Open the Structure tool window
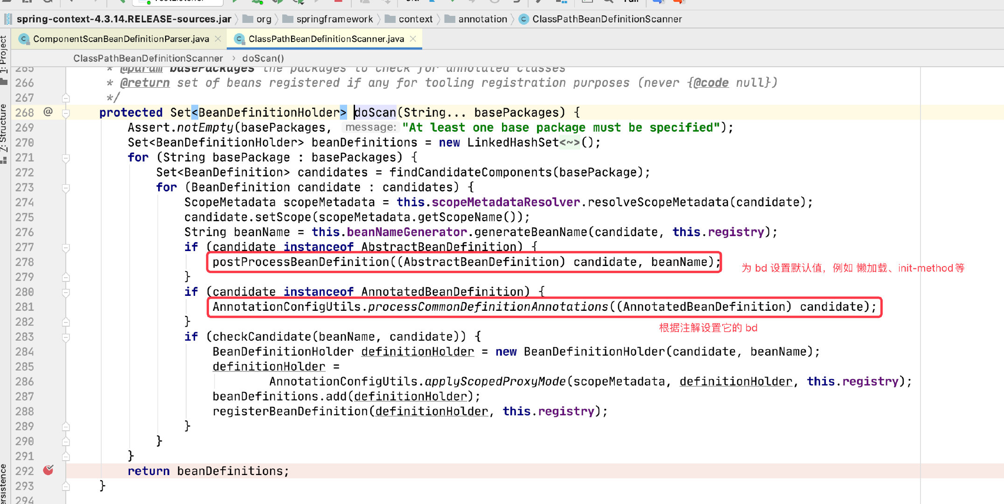The width and height of the screenshot is (1004, 504). pos(4,133)
